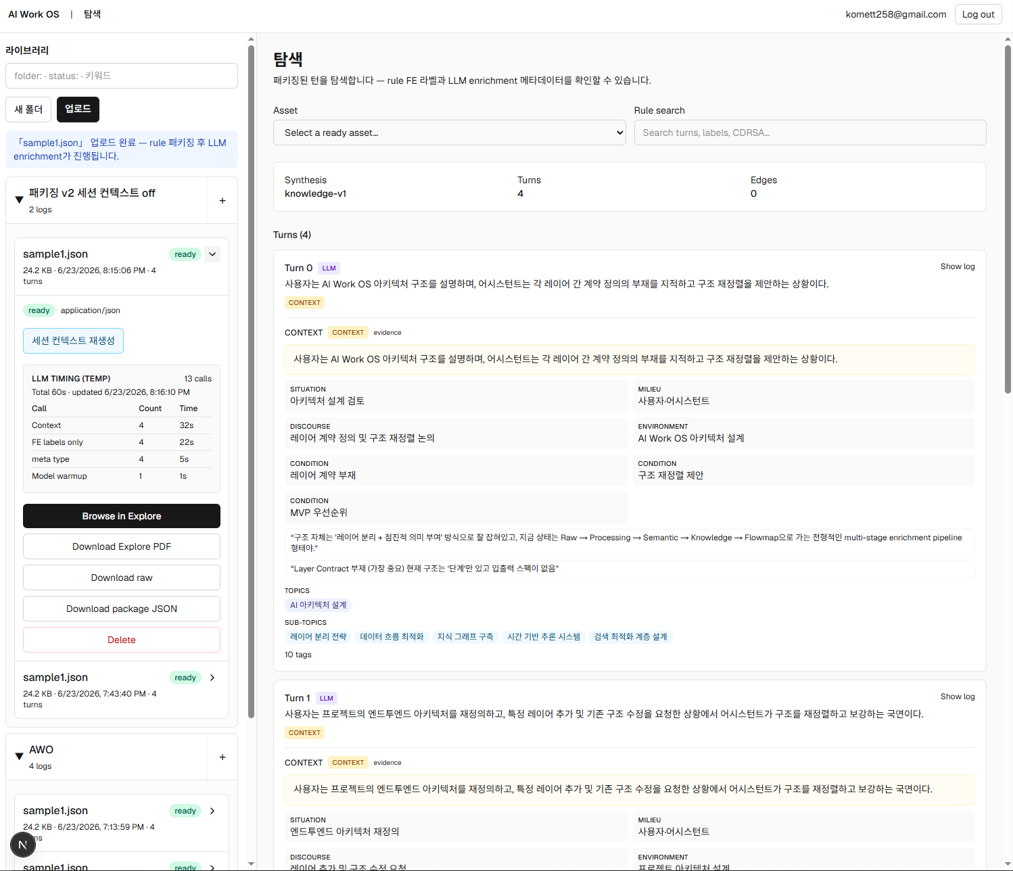Select the 지식 그래프 구축 sub-topic tag
Viewport: 1013px width, 871px height.
pyautogui.click(x=465, y=637)
